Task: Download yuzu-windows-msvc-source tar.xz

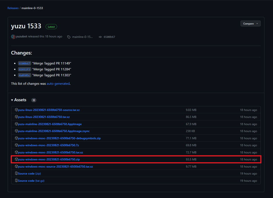Action: click(55, 167)
